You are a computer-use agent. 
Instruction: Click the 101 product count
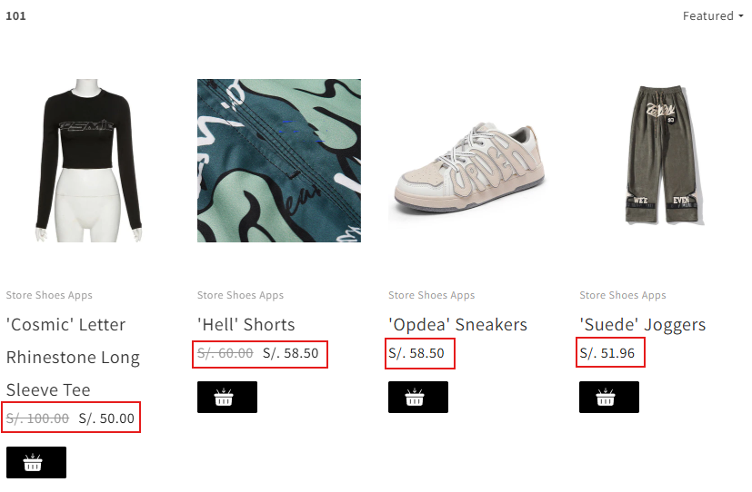coord(15,15)
